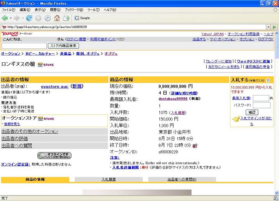Open seller link evastore_auc
This screenshot has width=279, height=201.
54,86
